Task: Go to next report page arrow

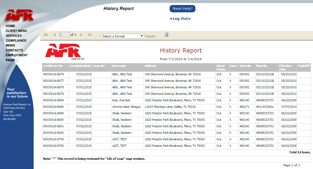Action: click(x=81, y=35)
